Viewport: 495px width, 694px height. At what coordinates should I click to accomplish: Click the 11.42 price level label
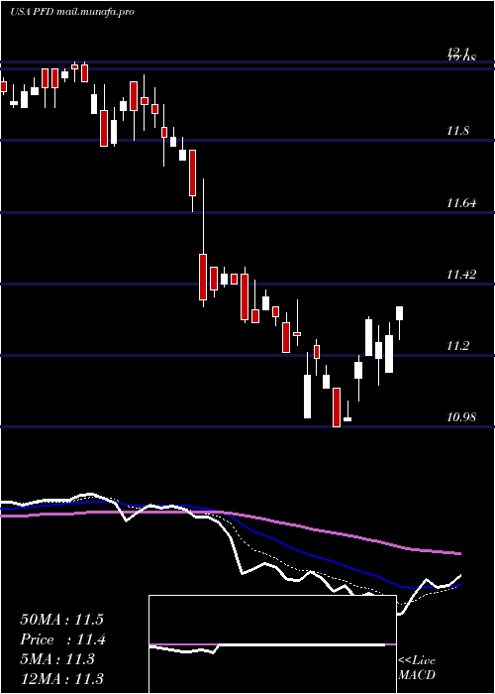[461, 275]
